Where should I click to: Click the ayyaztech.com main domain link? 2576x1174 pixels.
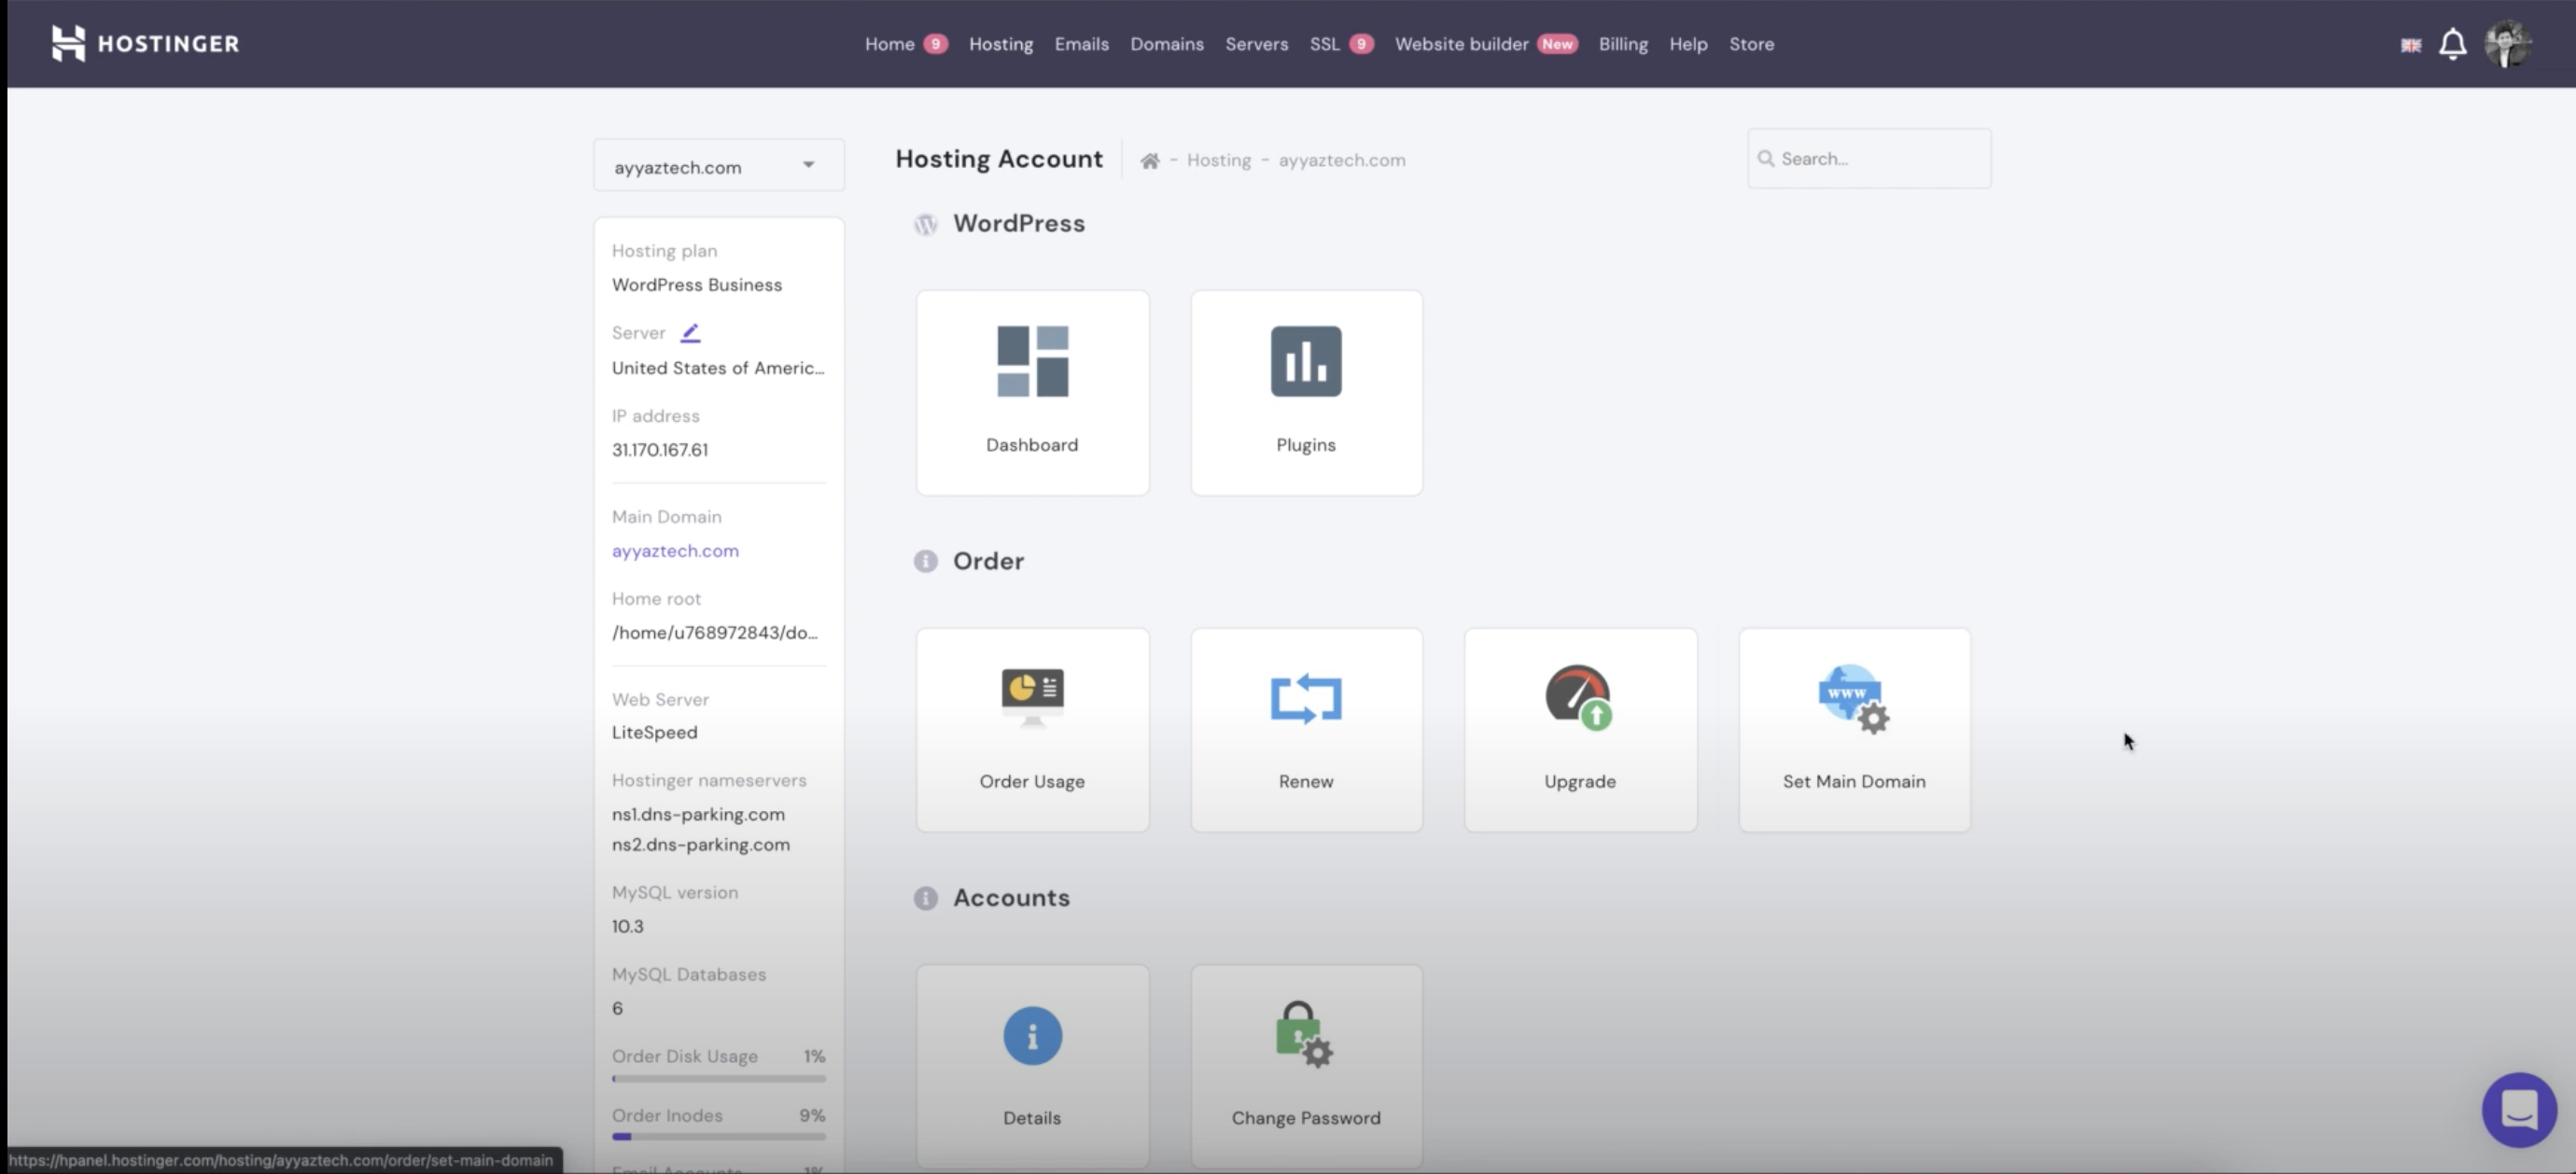tap(675, 551)
